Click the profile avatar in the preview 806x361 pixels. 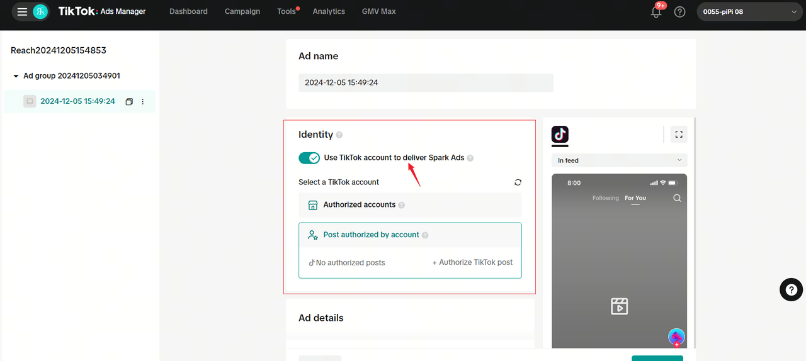pos(676,336)
